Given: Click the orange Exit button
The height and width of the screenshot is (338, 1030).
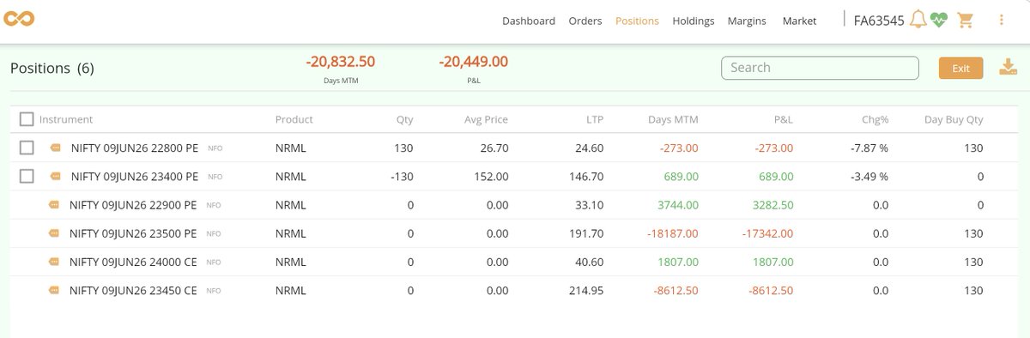Looking at the screenshot, I should [x=960, y=68].
